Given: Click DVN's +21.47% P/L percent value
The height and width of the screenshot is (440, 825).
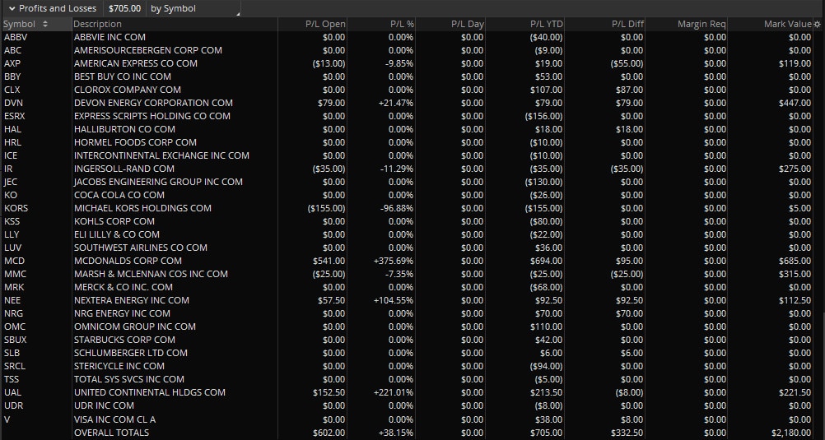Looking at the screenshot, I should click(396, 103).
